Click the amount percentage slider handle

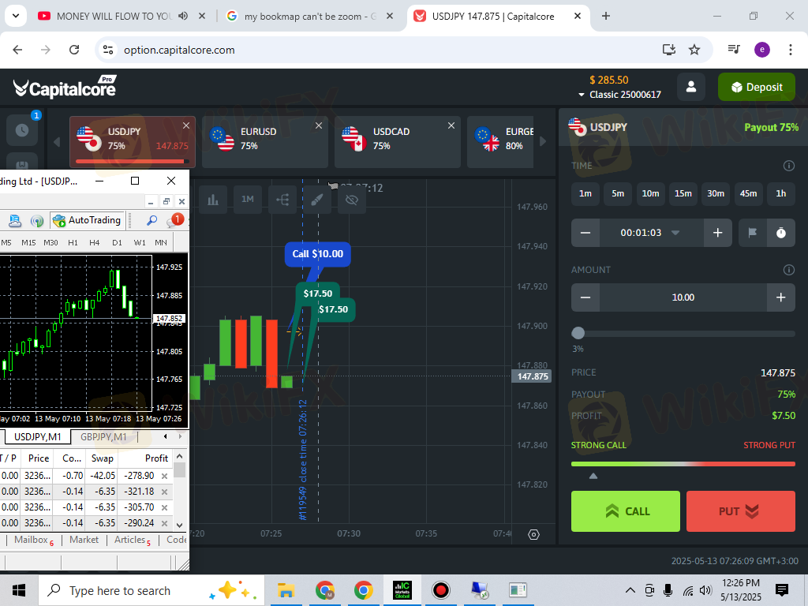point(578,334)
